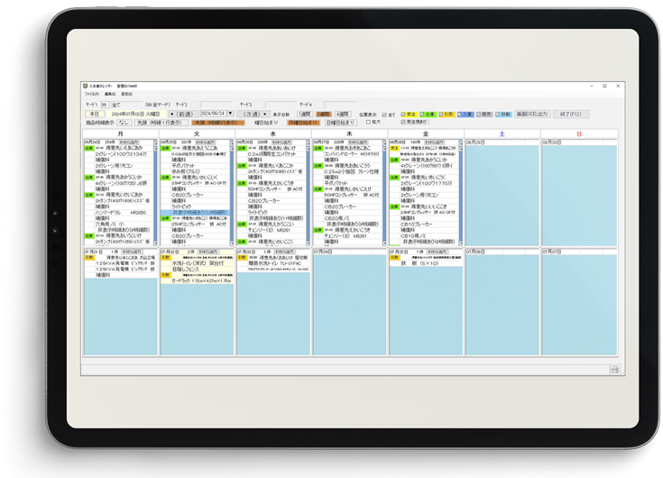Select ガードラック row in 07月02日
663x478 pixels.
coord(197,280)
